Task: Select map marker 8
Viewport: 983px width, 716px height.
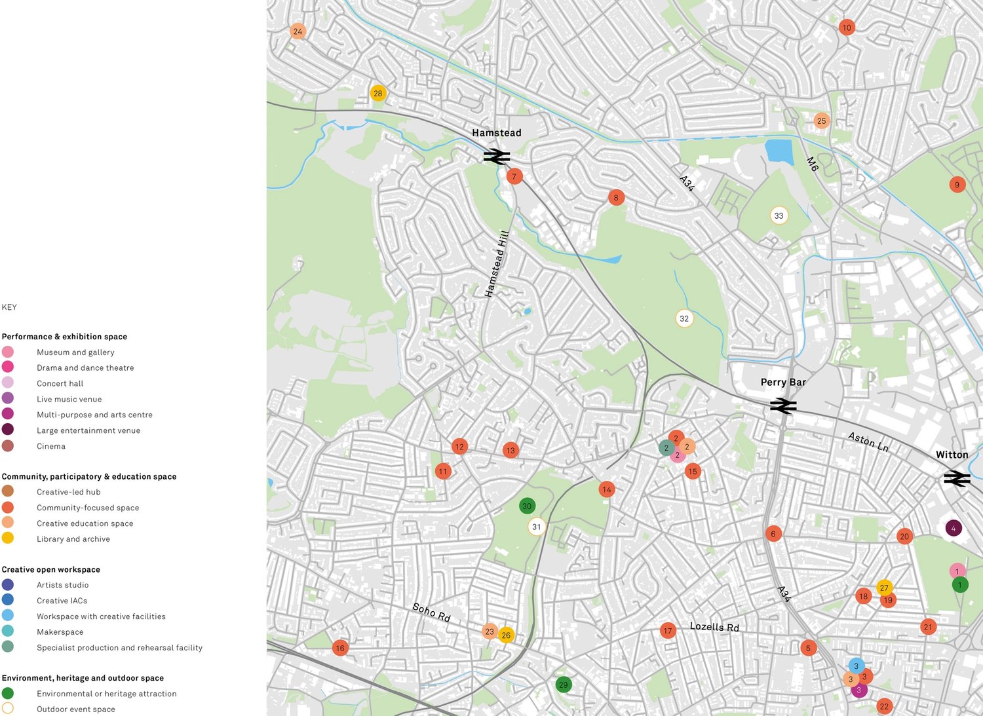Action: tap(616, 198)
